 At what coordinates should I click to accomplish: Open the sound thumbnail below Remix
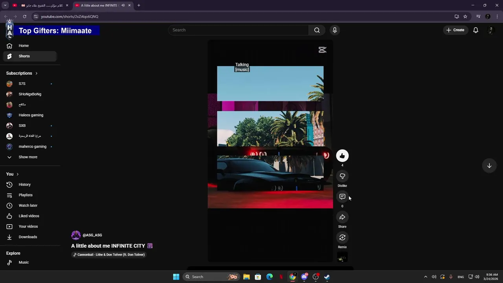(342, 257)
